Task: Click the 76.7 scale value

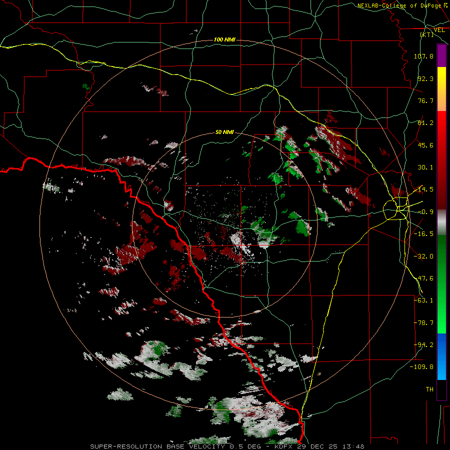Action: click(x=425, y=100)
